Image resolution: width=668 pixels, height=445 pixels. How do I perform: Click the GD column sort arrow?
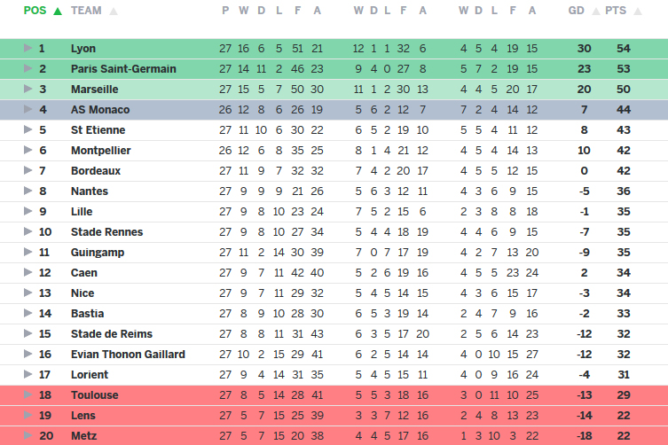click(x=594, y=12)
